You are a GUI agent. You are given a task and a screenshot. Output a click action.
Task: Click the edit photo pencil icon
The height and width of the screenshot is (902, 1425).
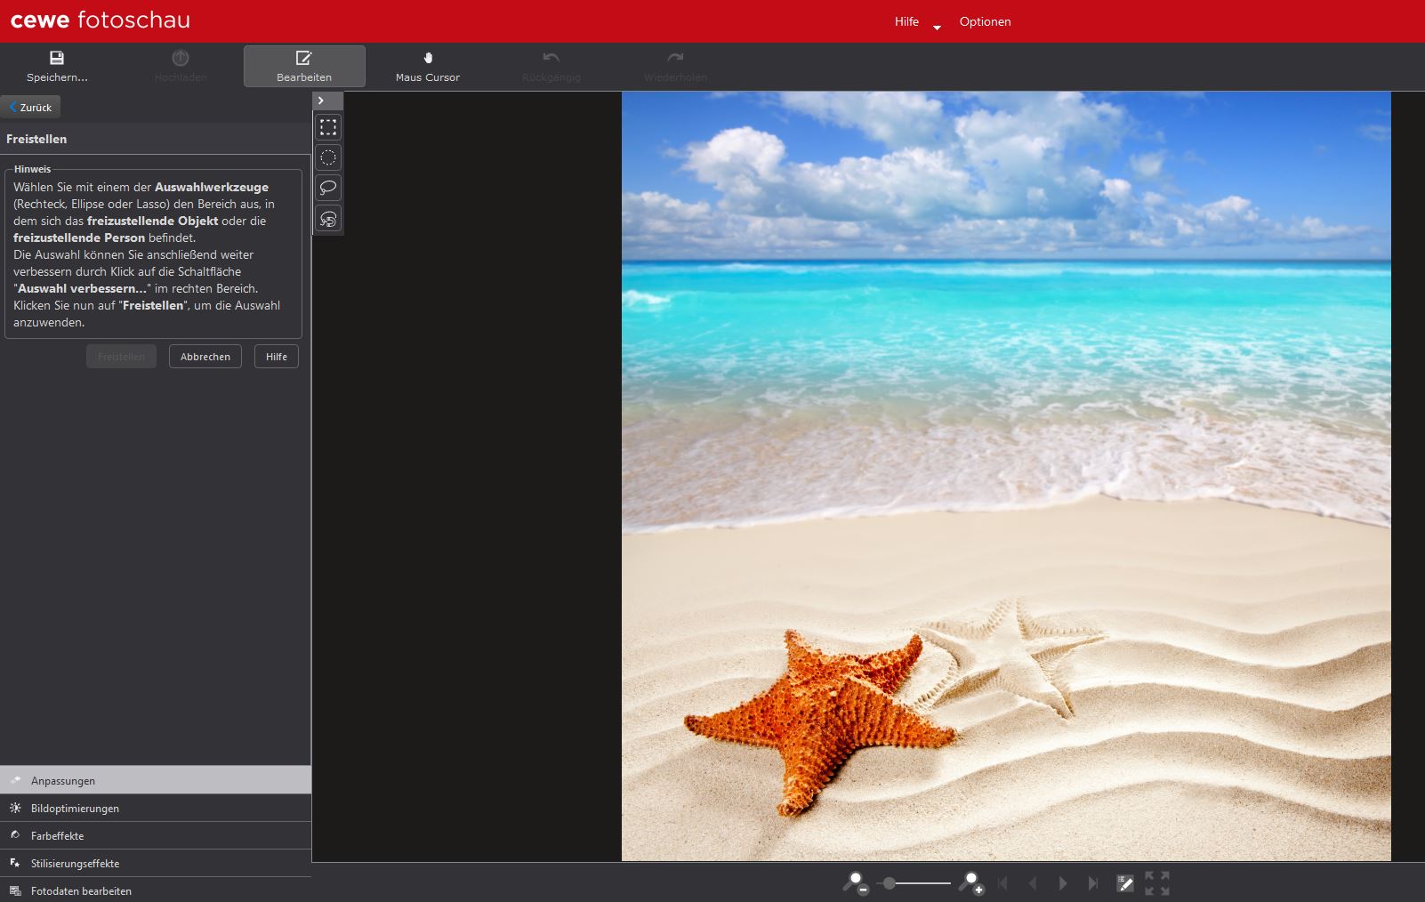[1125, 883]
